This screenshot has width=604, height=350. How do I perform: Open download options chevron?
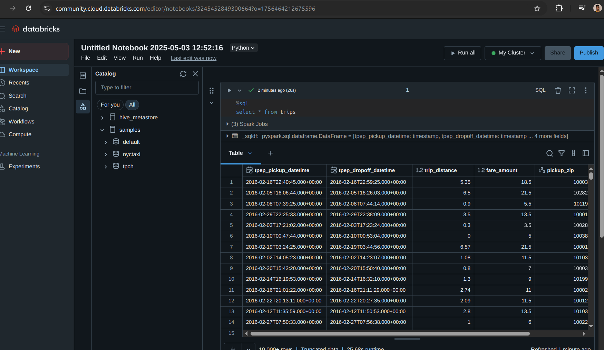point(249,348)
